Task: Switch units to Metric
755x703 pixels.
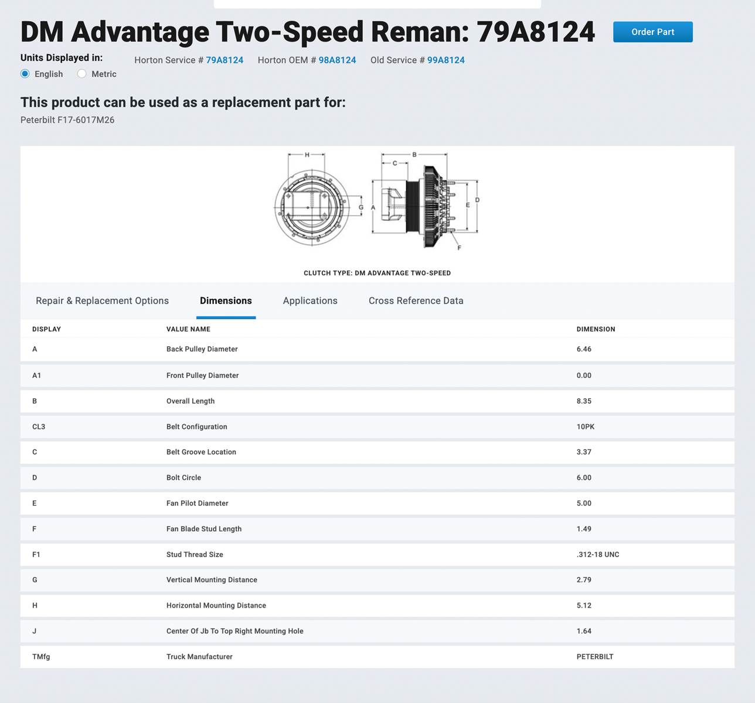Action: (x=82, y=74)
